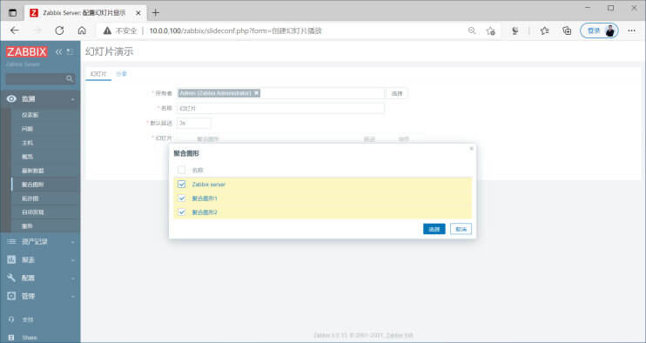Add this page to favorites star icon

(x=490, y=30)
